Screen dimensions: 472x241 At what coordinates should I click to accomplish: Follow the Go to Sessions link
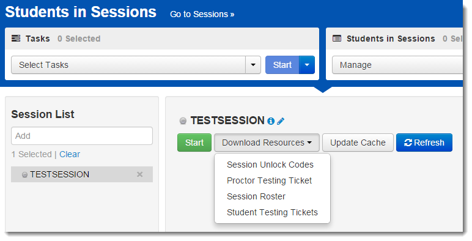click(202, 14)
